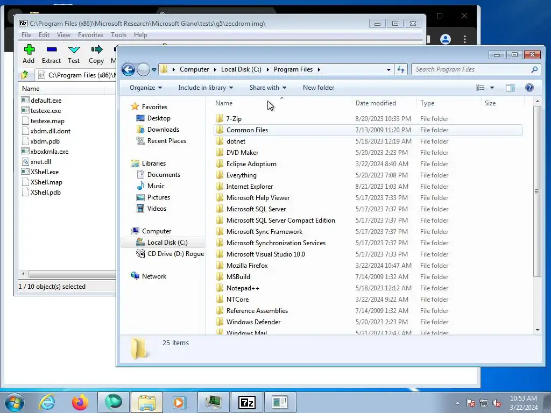Viewport: 551px width, 413px height.
Task: Select xboxkrnla.exe in 7-Zip list
Action: (x=45, y=151)
